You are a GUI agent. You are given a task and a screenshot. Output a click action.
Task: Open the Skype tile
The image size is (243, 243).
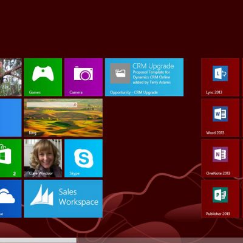tap(83, 158)
